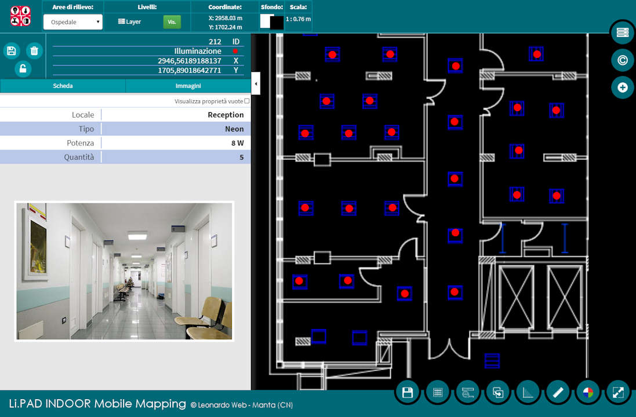636x417 pixels.
Task: Click the Quantità value "5"
Action: point(242,157)
